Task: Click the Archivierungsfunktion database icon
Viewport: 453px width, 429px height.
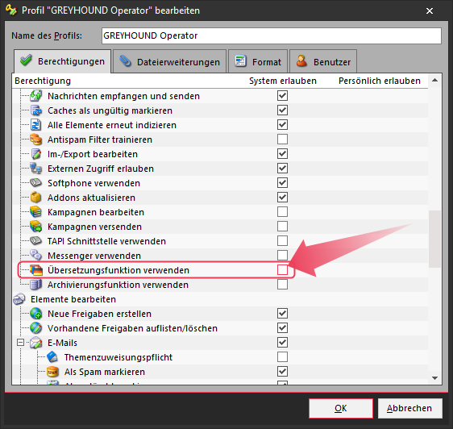Action: (x=36, y=285)
